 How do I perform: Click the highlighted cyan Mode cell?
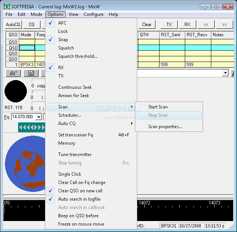coord(27,48)
